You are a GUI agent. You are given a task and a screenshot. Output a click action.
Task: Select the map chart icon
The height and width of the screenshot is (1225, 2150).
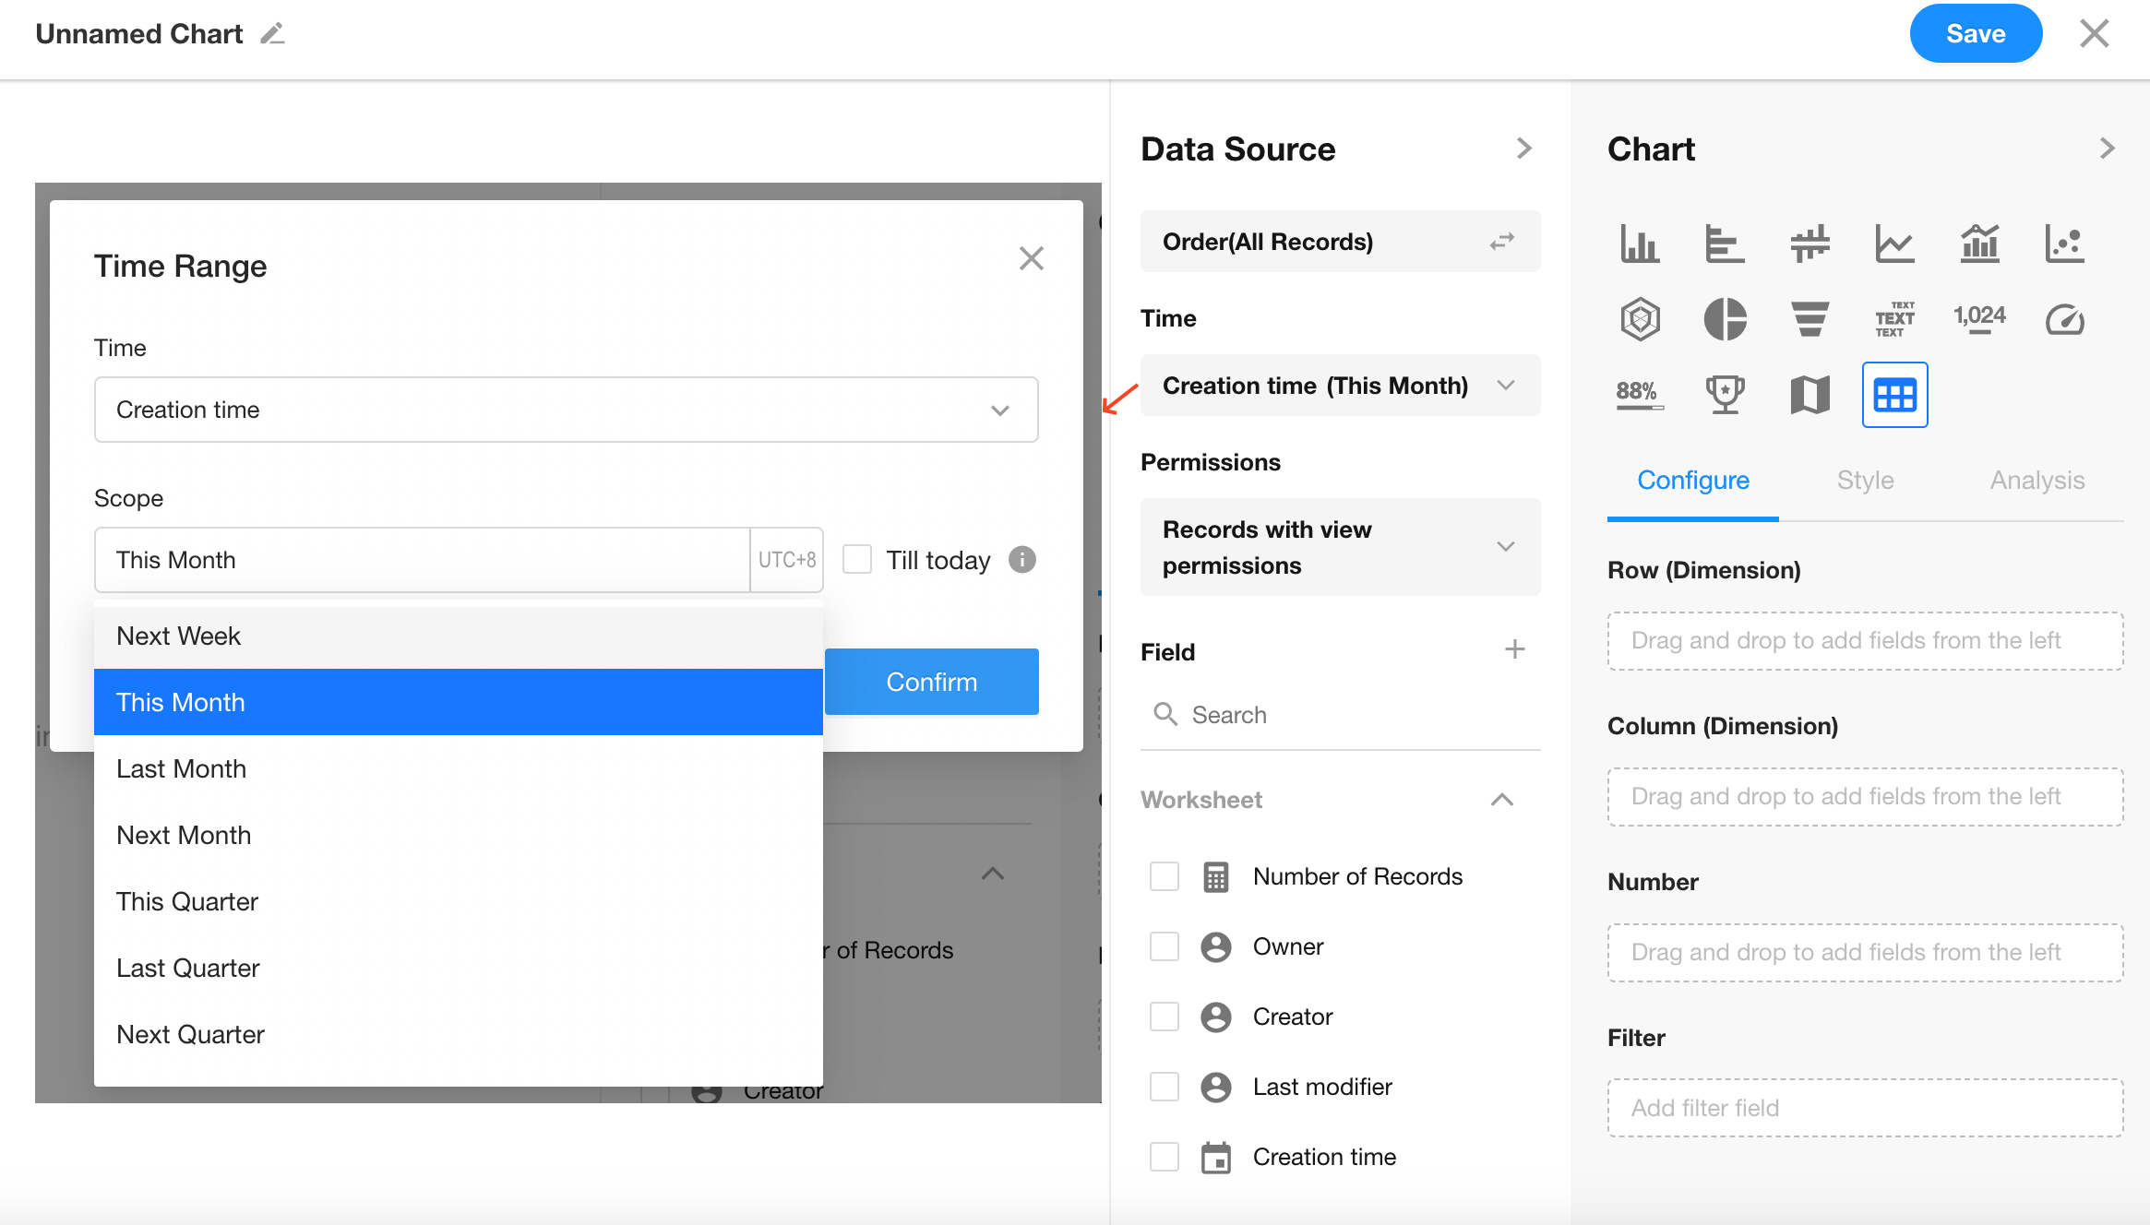[x=1810, y=395]
